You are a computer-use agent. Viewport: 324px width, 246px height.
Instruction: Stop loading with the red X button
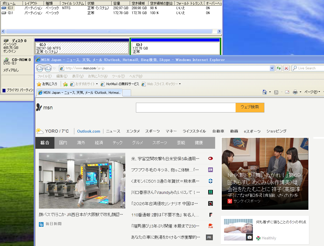pos(286,68)
